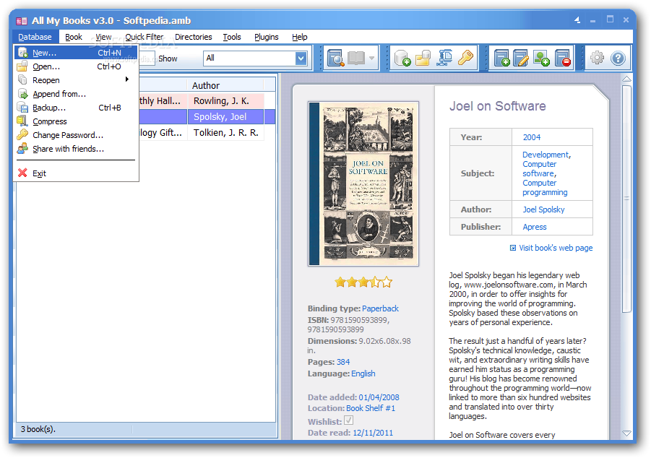Choose New... in the Database menu
Image resolution: width=651 pixels, height=458 pixels.
(76, 53)
